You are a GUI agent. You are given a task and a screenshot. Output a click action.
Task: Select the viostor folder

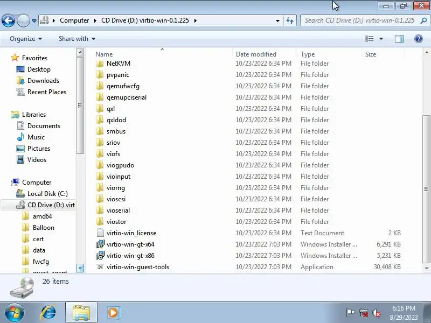coord(116,222)
